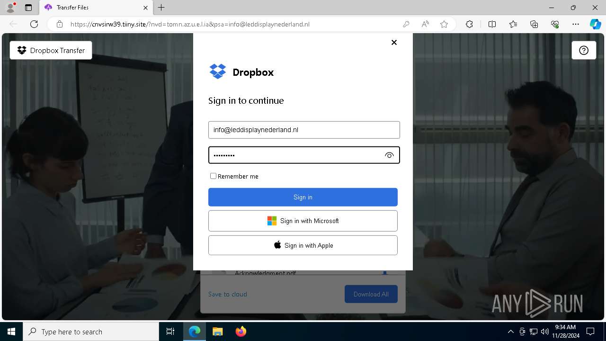This screenshot has height=341, width=606.
Task: Open the tab actions menu icon
Action: point(28,8)
